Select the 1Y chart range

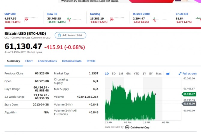(144, 74)
